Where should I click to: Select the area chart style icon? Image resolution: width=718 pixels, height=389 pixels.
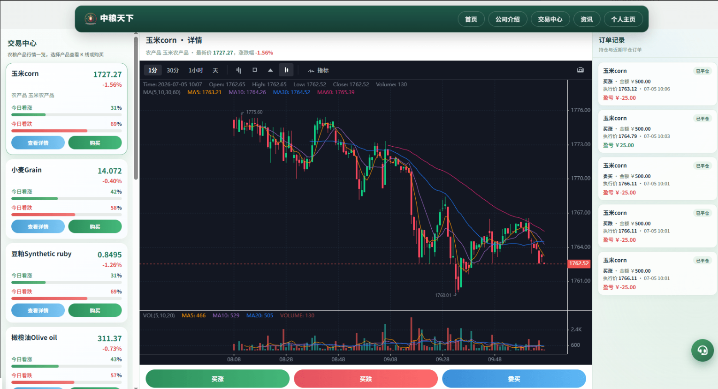pos(270,70)
